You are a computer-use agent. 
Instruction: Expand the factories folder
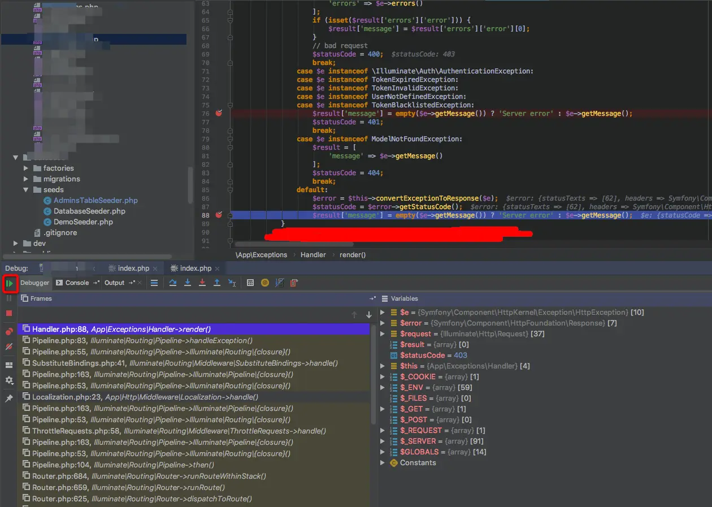tap(26, 168)
